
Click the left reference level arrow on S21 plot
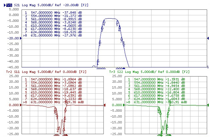coord(2,38)
